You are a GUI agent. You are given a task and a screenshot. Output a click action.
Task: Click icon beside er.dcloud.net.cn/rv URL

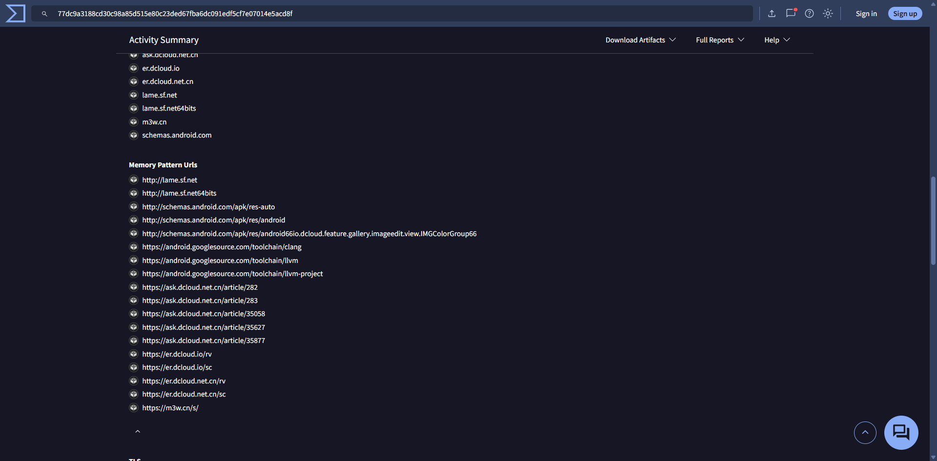point(134,381)
